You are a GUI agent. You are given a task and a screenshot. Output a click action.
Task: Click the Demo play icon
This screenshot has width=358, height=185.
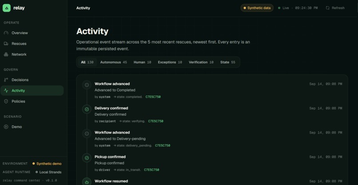click(x=6, y=127)
